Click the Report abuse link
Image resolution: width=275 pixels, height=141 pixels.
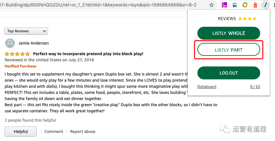pyautogui.click(x=83, y=132)
